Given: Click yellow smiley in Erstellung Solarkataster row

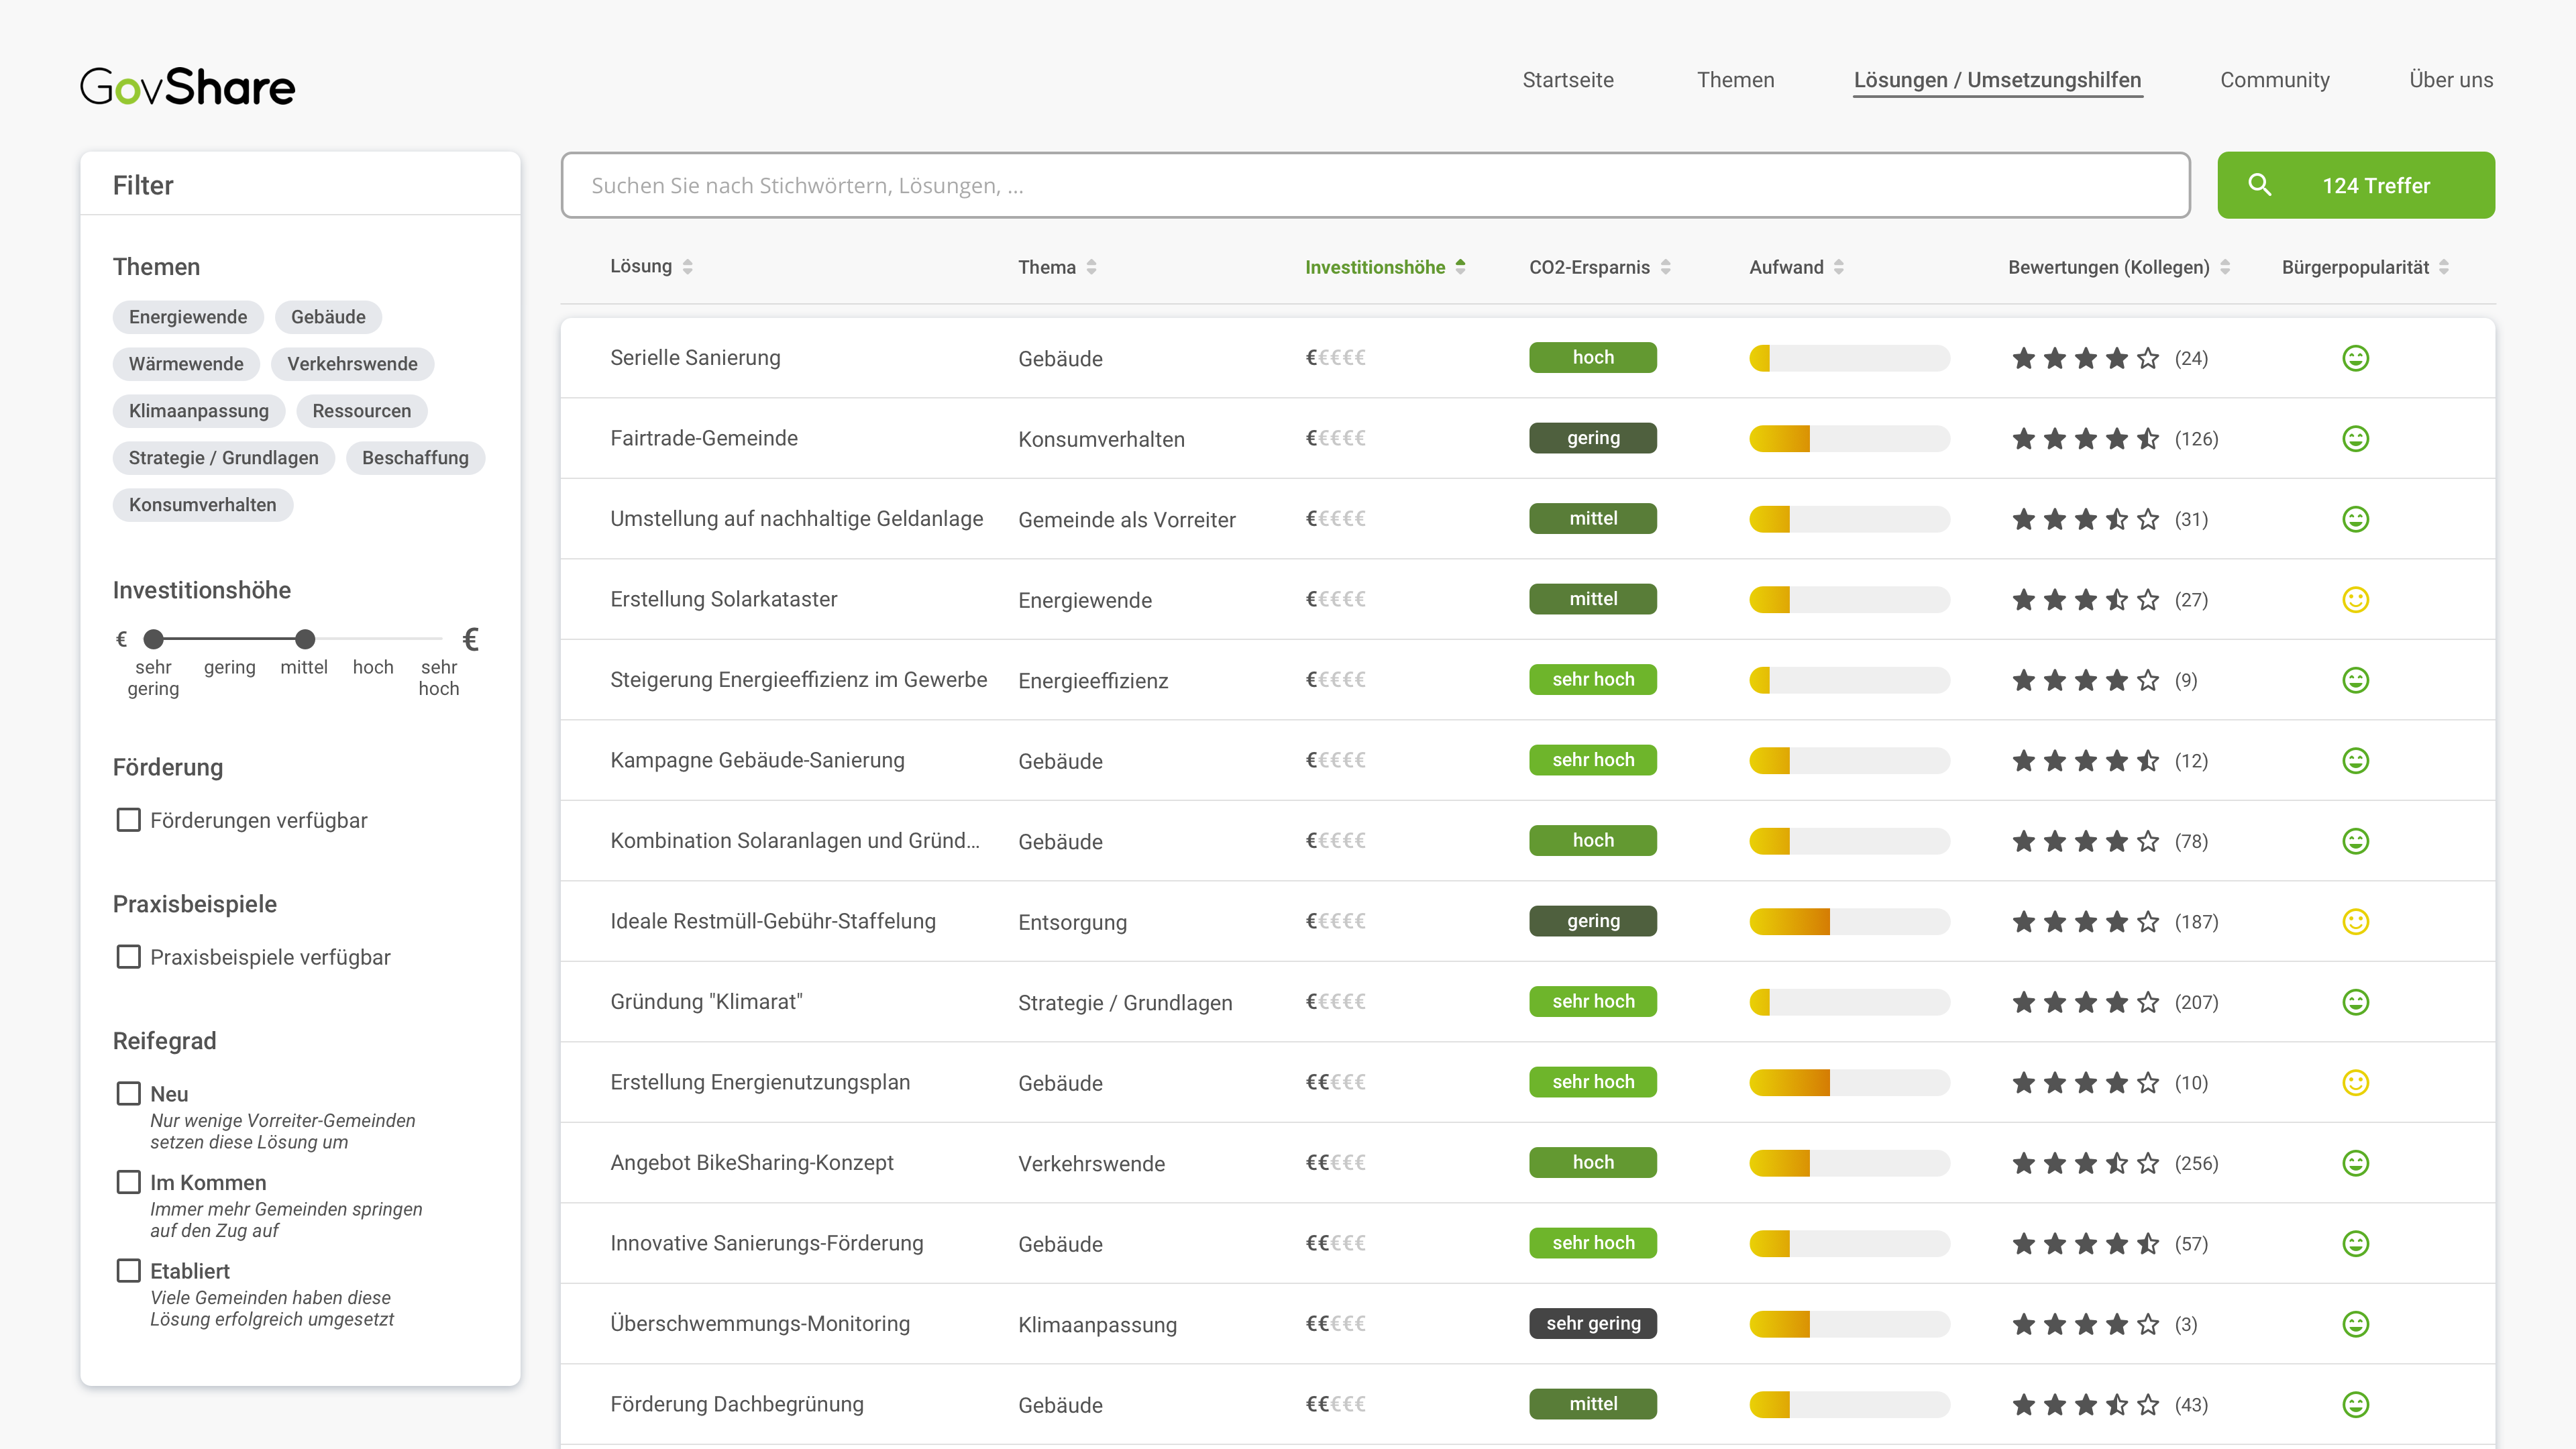Looking at the screenshot, I should tap(2355, 599).
